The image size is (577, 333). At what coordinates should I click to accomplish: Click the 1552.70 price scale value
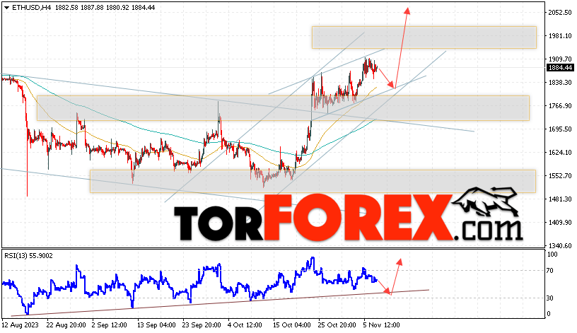point(560,176)
